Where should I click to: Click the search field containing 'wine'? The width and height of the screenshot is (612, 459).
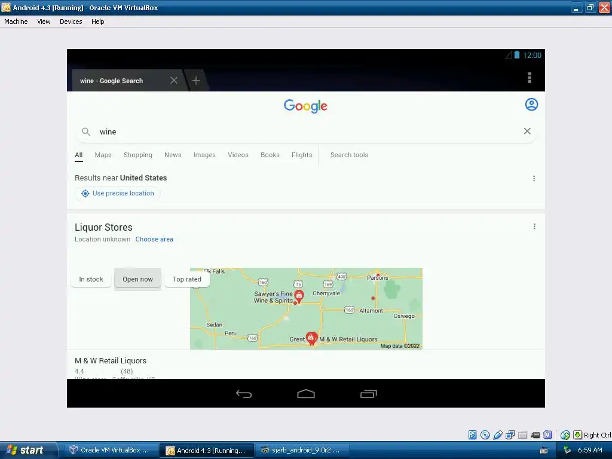306,132
